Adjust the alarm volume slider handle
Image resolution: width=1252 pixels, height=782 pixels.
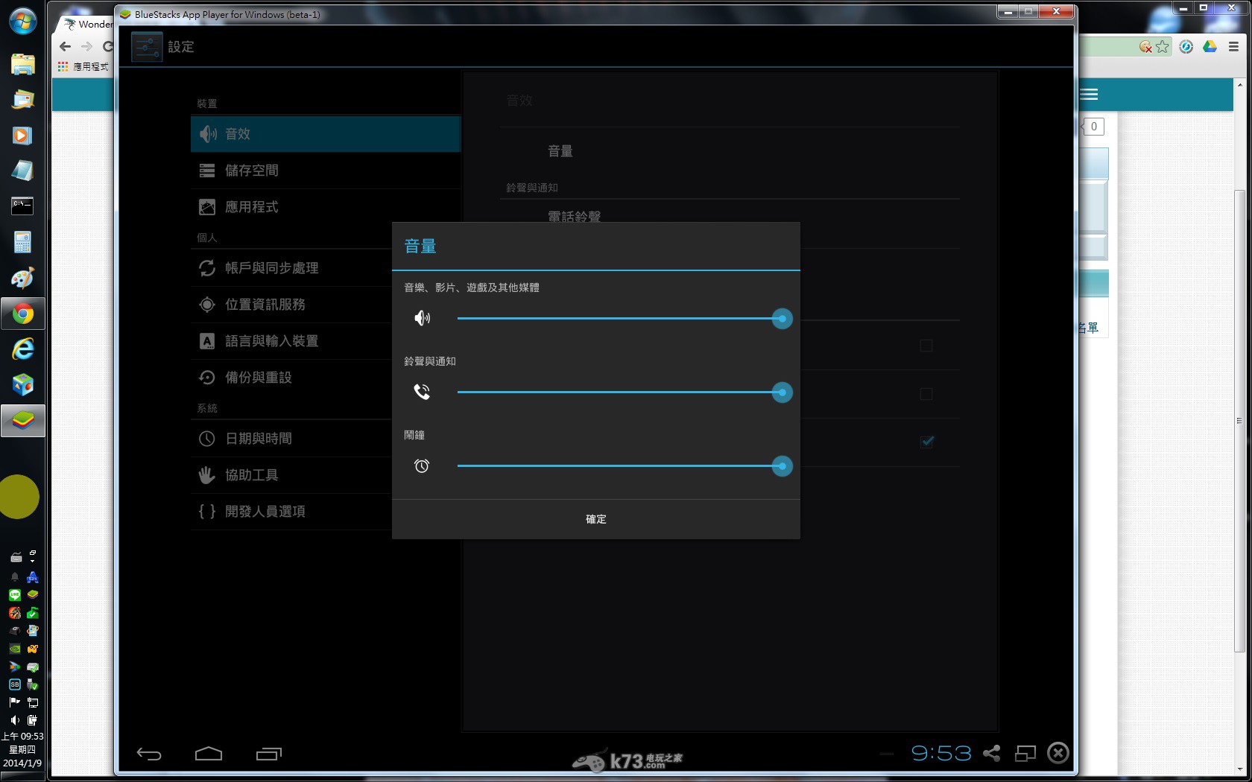(x=782, y=466)
